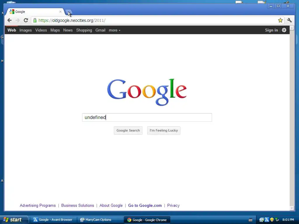Viewport: 299px width, 224px height.
Task: Open Maps from the top bar
Action: click(55, 30)
